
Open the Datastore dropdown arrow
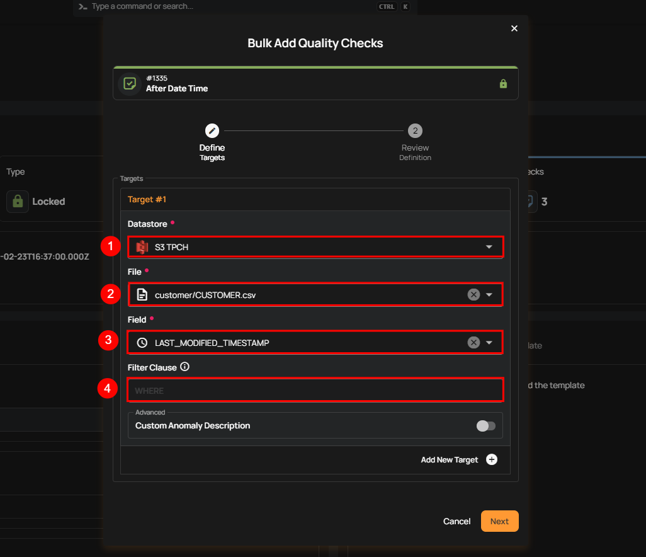click(x=489, y=247)
